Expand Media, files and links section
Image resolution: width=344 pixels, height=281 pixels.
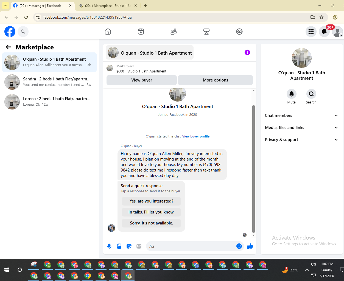[301, 128]
